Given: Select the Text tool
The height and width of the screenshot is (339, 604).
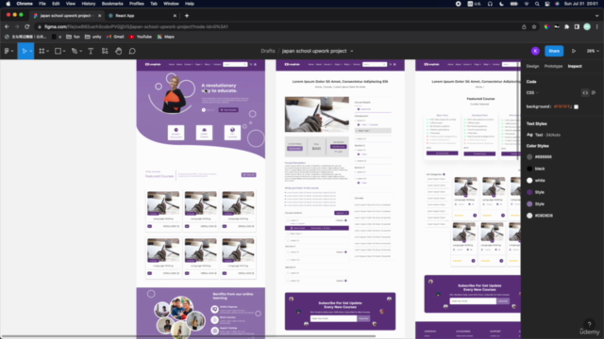Looking at the screenshot, I should (x=91, y=51).
